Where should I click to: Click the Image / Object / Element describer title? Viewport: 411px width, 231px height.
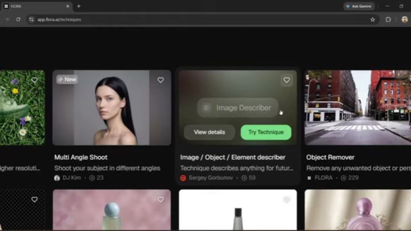click(x=233, y=157)
